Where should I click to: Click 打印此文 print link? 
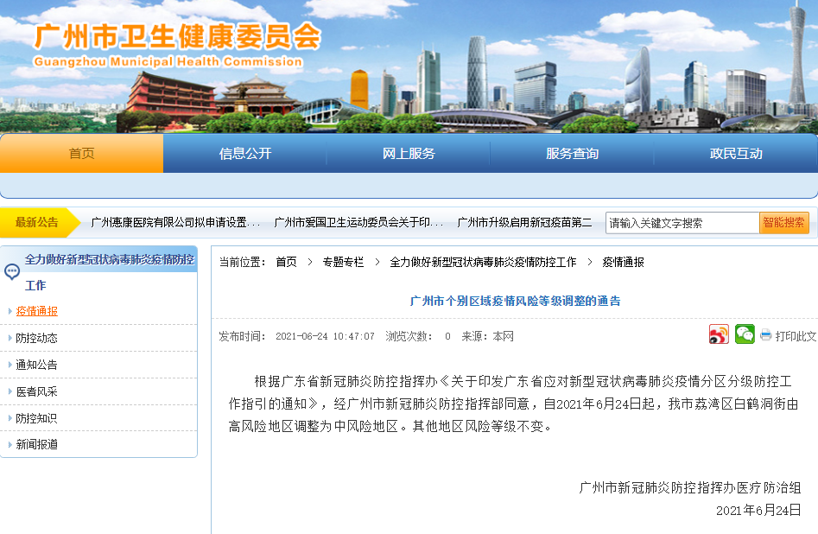click(x=796, y=336)
